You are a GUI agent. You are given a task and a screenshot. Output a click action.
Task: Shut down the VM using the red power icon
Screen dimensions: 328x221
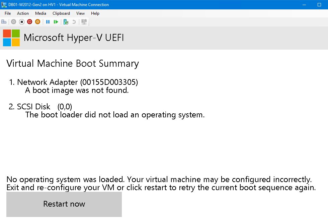tap(30, 22)
